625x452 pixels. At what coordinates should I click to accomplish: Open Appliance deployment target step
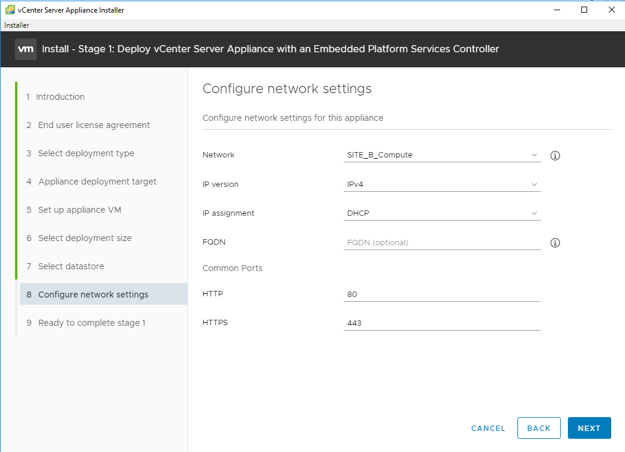tap(97, 182)
